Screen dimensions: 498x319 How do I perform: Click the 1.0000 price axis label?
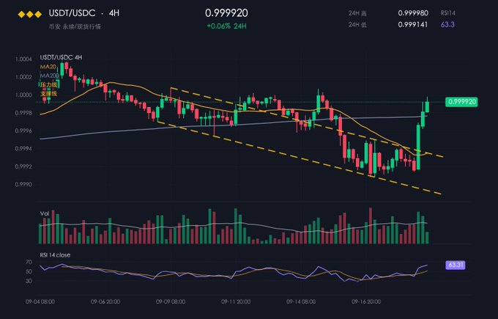tap(23, 95)
